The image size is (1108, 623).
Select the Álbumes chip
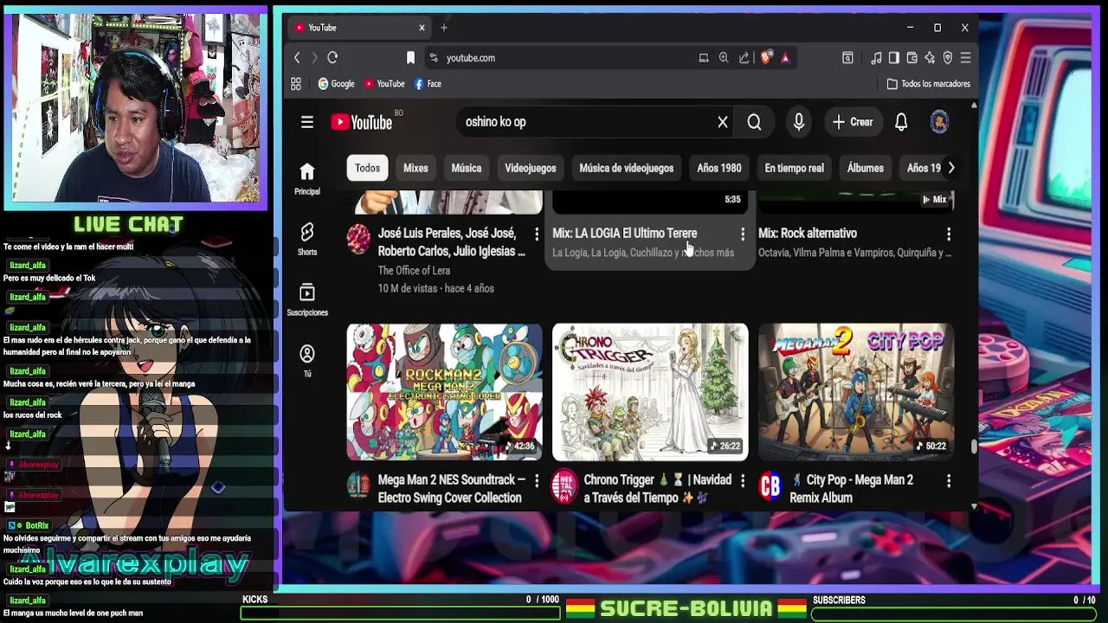point(866,168)
